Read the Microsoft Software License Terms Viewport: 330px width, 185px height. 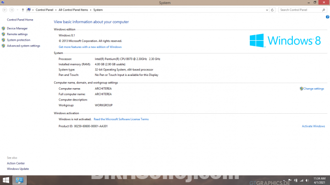pyautogui.click(x=121, y=119)
